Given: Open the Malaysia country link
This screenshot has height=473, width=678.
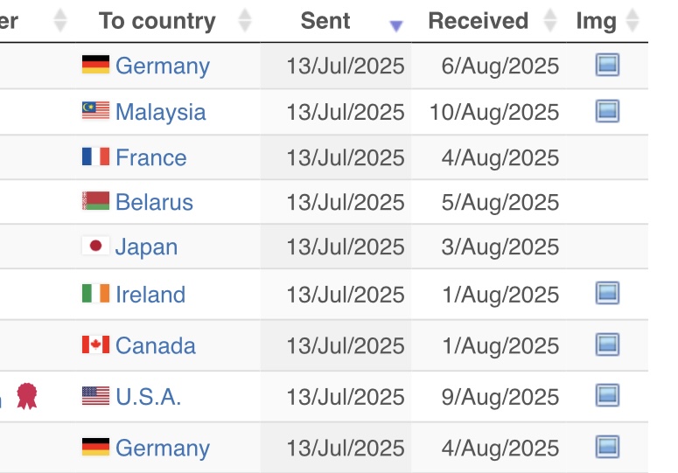Looking at the screenshot, I should pos(160,112).
